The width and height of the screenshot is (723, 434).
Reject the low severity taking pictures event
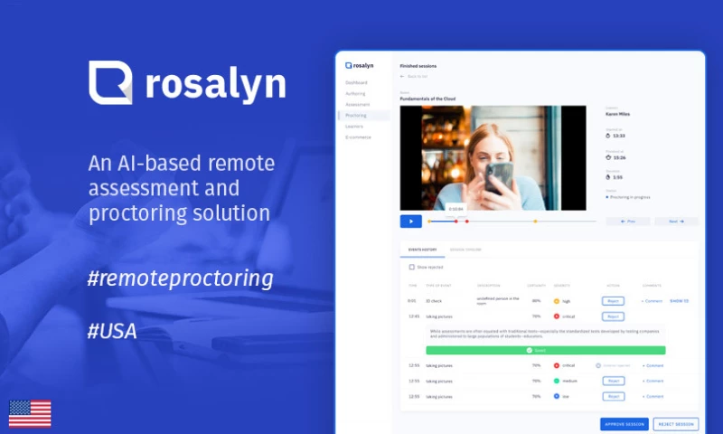(x=614, y=397)
